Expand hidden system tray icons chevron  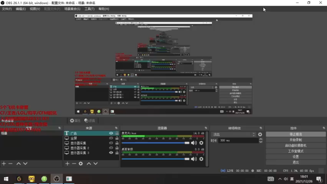280,179
